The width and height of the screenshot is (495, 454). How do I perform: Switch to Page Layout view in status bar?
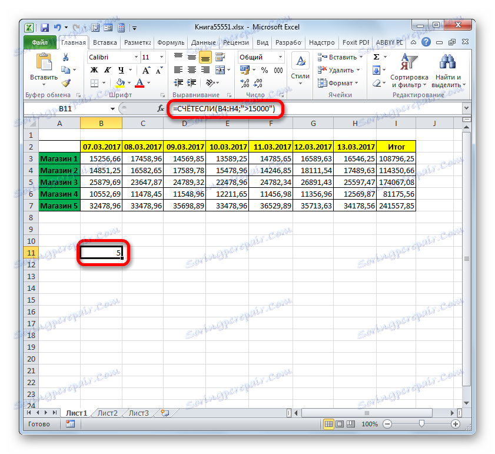pyautogui.click(x=340, y=424)
